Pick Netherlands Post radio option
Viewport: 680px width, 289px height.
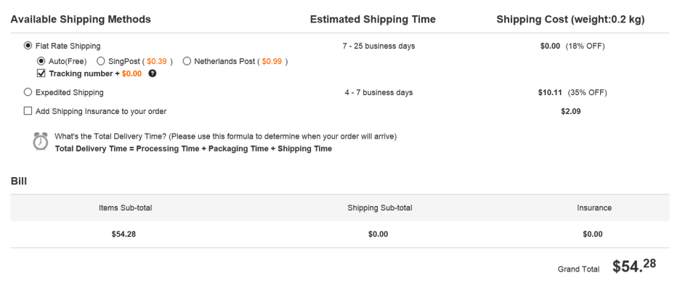(187, 61)
